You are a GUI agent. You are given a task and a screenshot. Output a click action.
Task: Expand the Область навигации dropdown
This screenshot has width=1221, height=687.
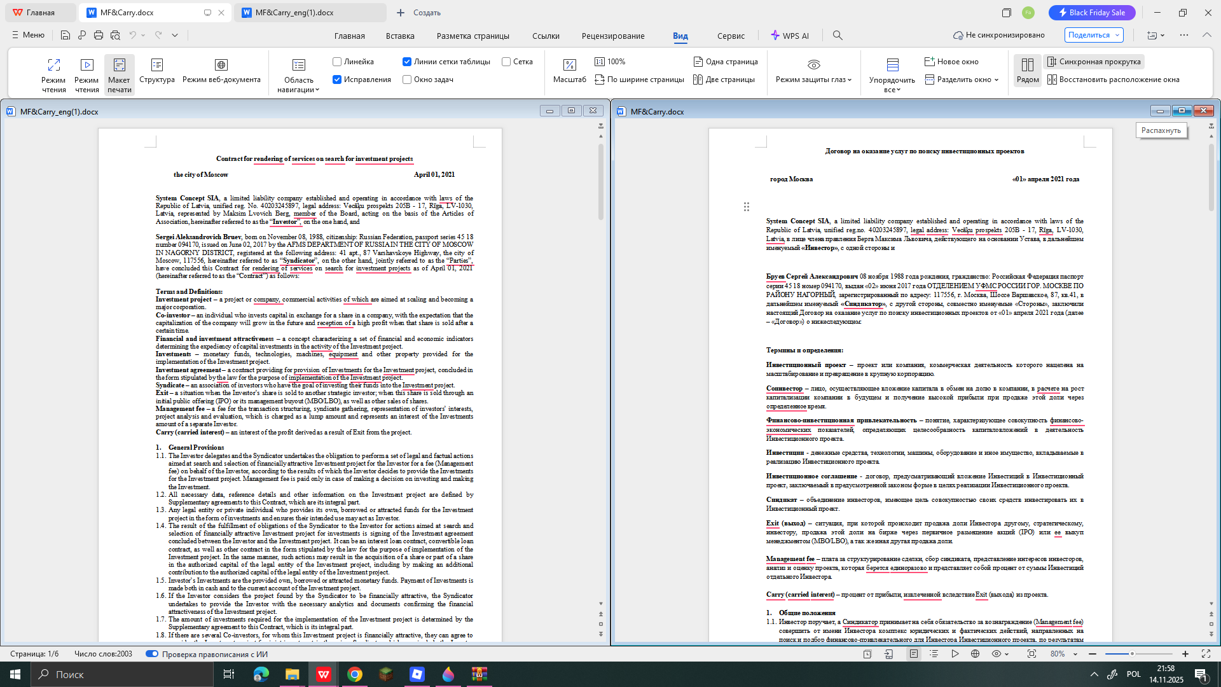(x=298, y=75)
